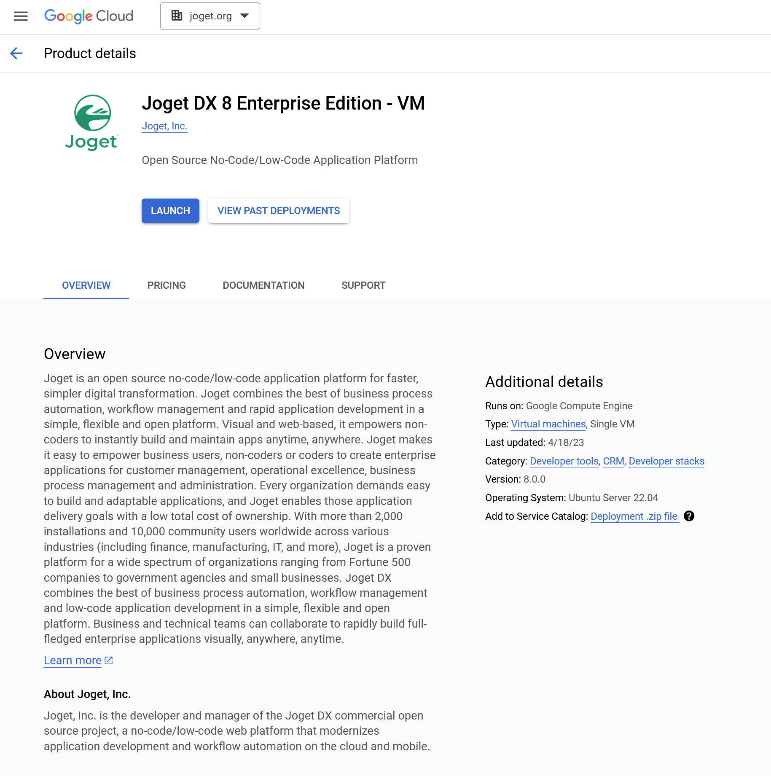
Task: Click the organization building icon
Action: [x=177, y=16]
